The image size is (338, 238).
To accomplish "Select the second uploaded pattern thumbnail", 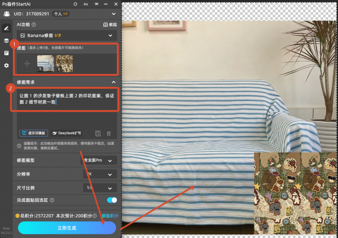I will click(64, 63).
